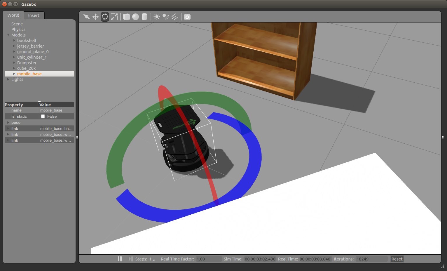Insert a cylinder shape
Image resolution: width=447 pixels, height=271 pixels.
tap(144, 17)
